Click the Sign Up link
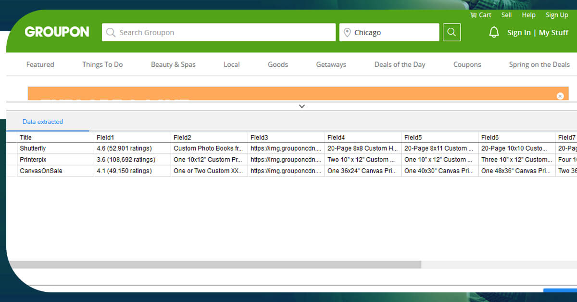577x302 pixels. pyautogui.click(x=557, y=15)
